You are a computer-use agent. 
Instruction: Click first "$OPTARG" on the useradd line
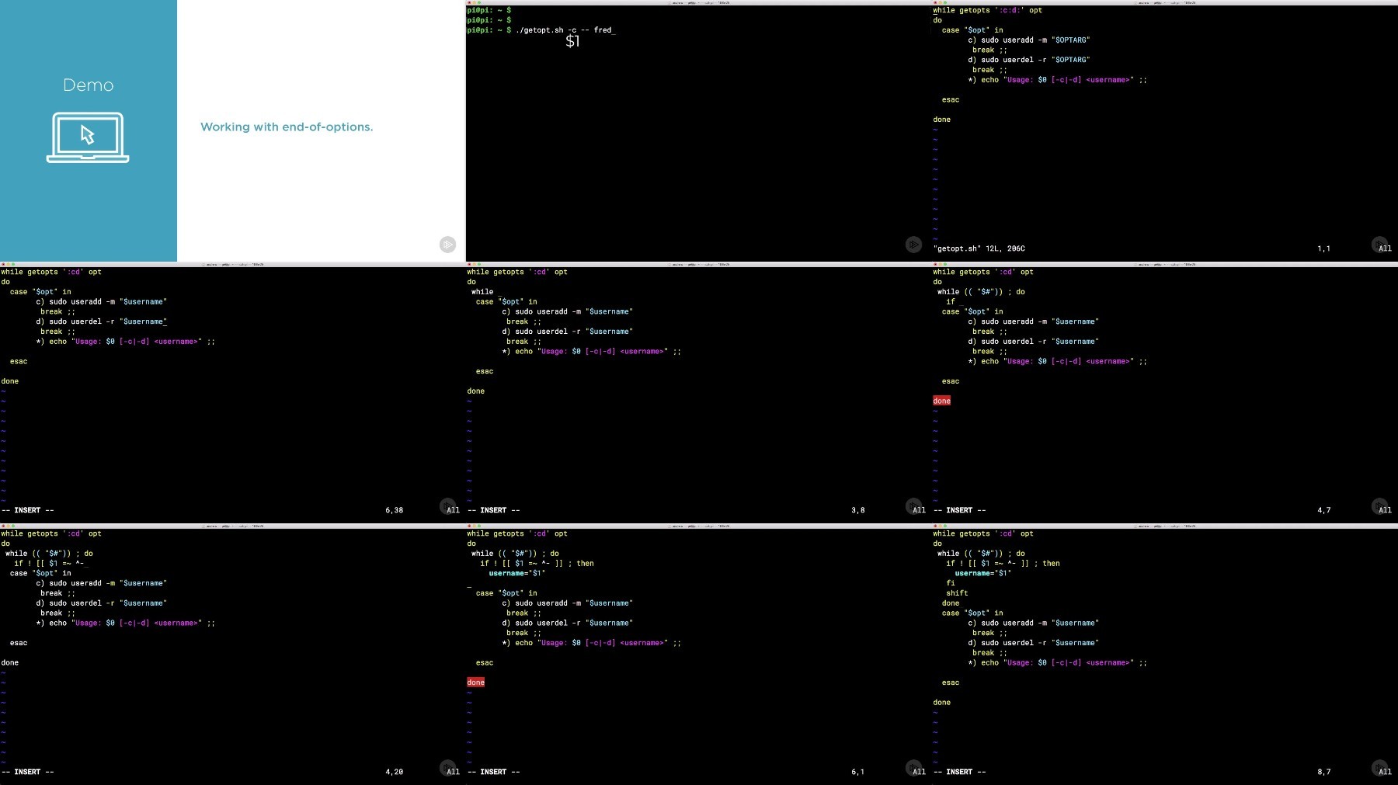point(1070,40)
